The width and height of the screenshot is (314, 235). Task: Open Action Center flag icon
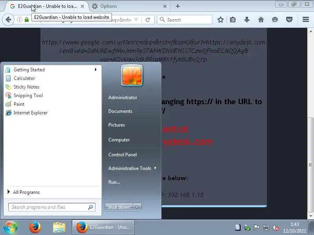click(x=256, y=228)
